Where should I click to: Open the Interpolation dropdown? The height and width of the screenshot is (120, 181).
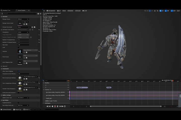tap(23, 32)
